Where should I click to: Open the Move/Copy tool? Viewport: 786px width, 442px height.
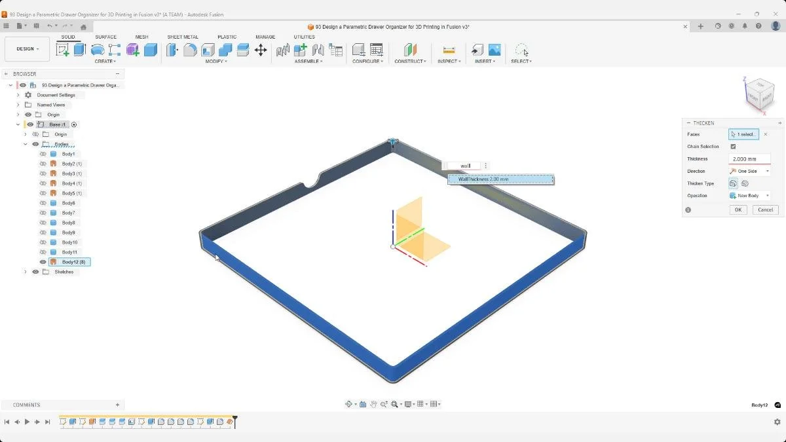click(x=261, y=50)
